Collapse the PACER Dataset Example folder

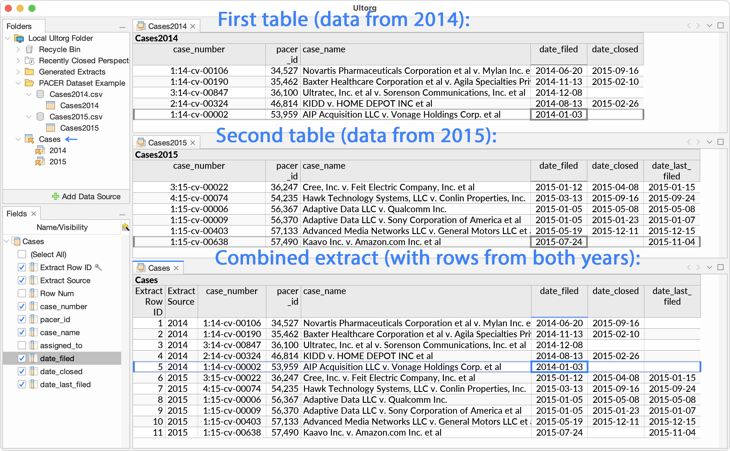point(18,83)
